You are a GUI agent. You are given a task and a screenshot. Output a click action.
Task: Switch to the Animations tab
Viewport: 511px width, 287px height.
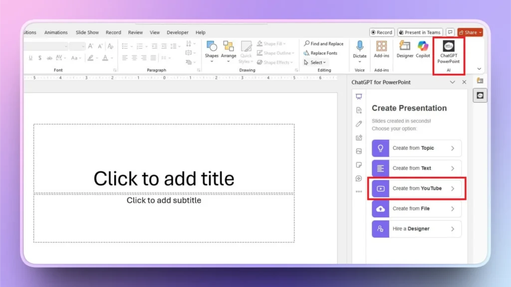coord(55,32)
